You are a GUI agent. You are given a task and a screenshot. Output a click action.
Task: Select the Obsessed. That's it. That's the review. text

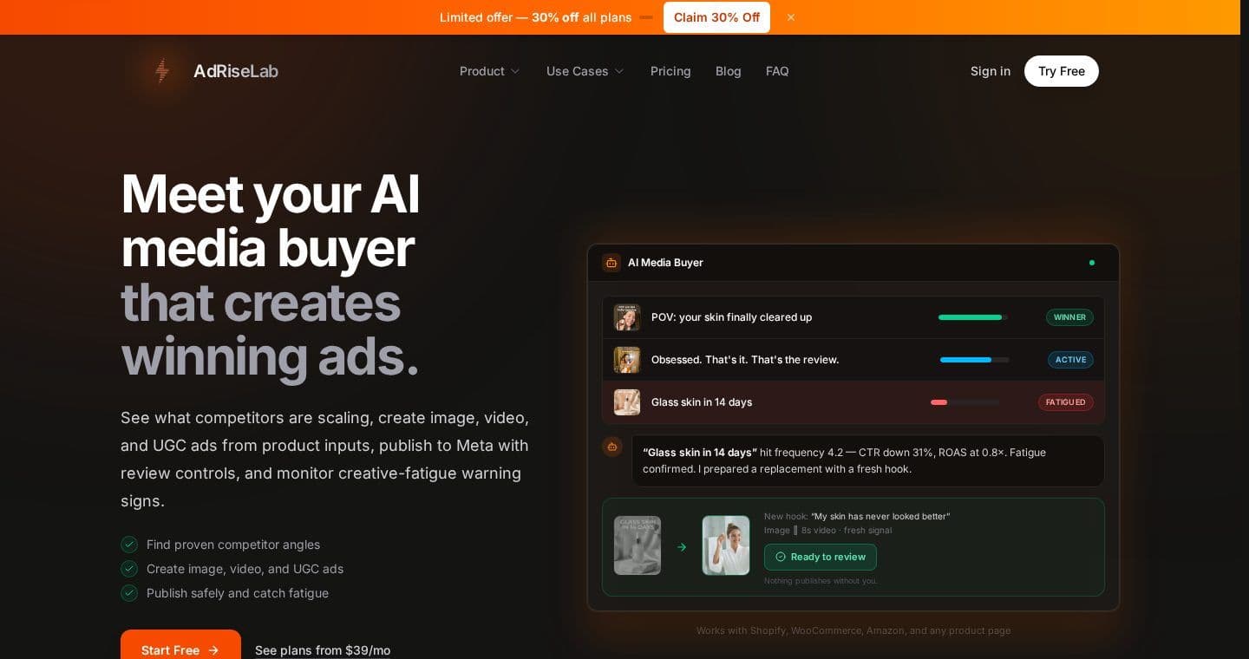tap(745, 360)
